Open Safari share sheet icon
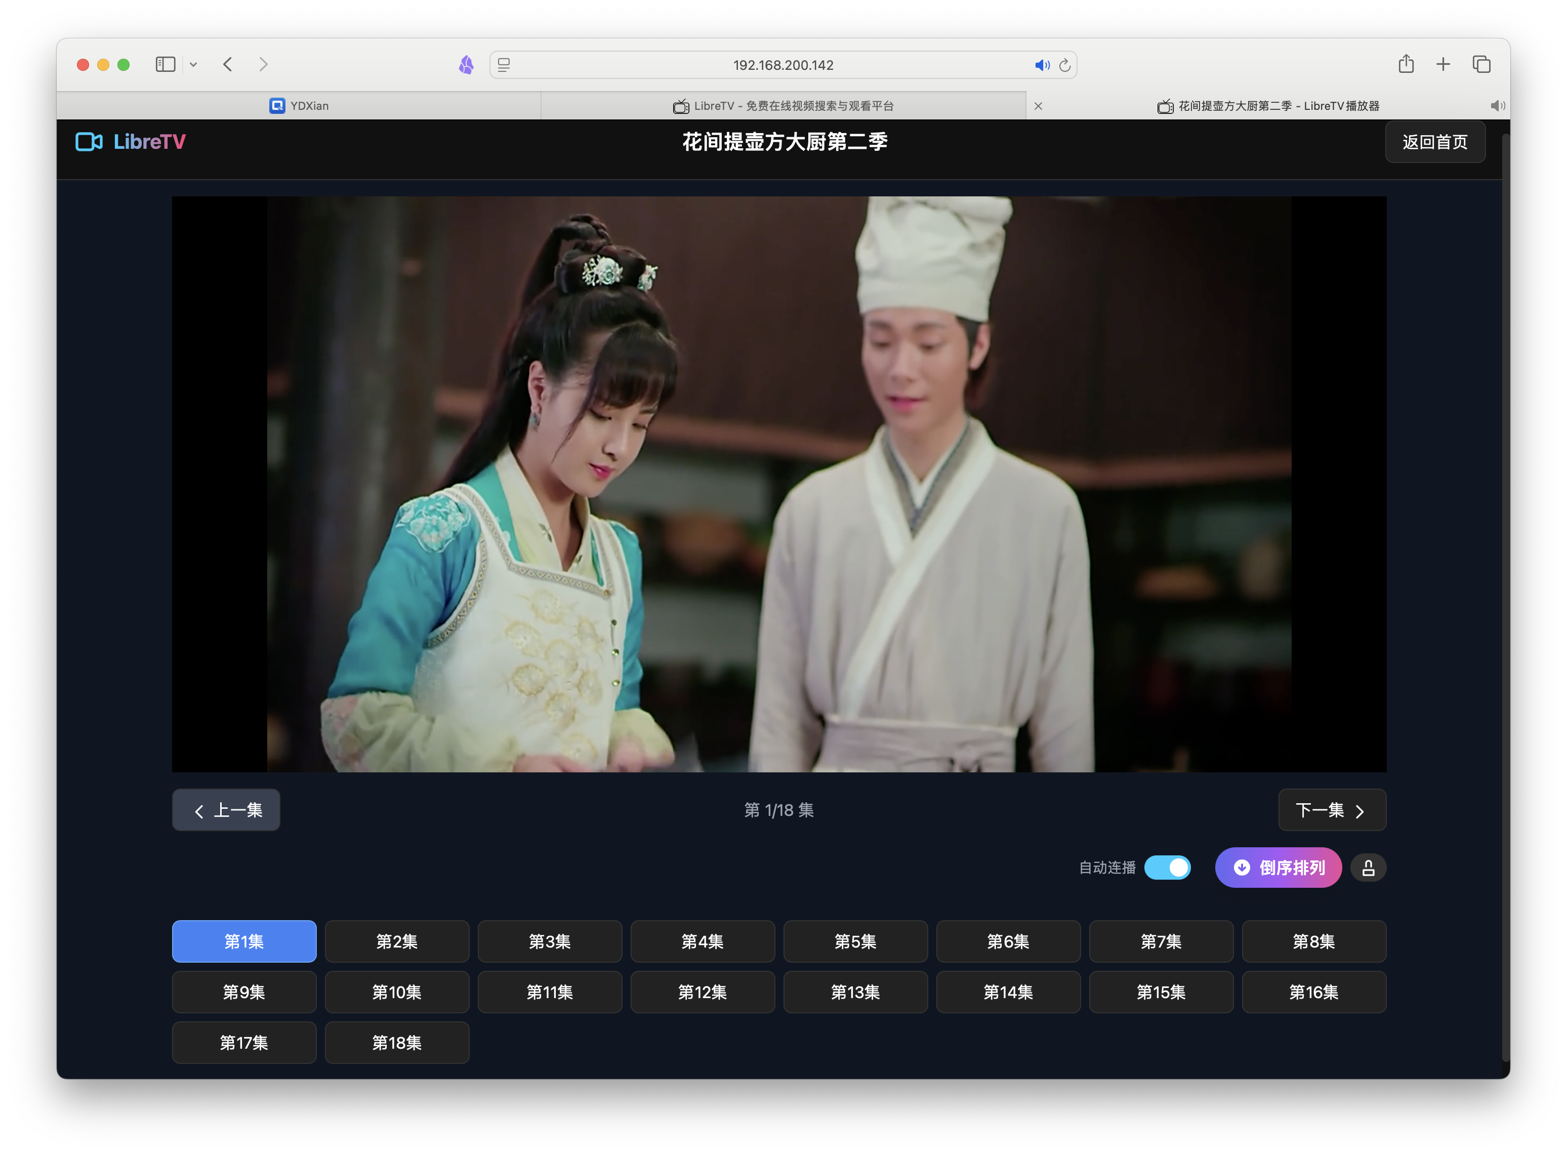Screen dimensions: 1567x1154 pos(1406,64)
